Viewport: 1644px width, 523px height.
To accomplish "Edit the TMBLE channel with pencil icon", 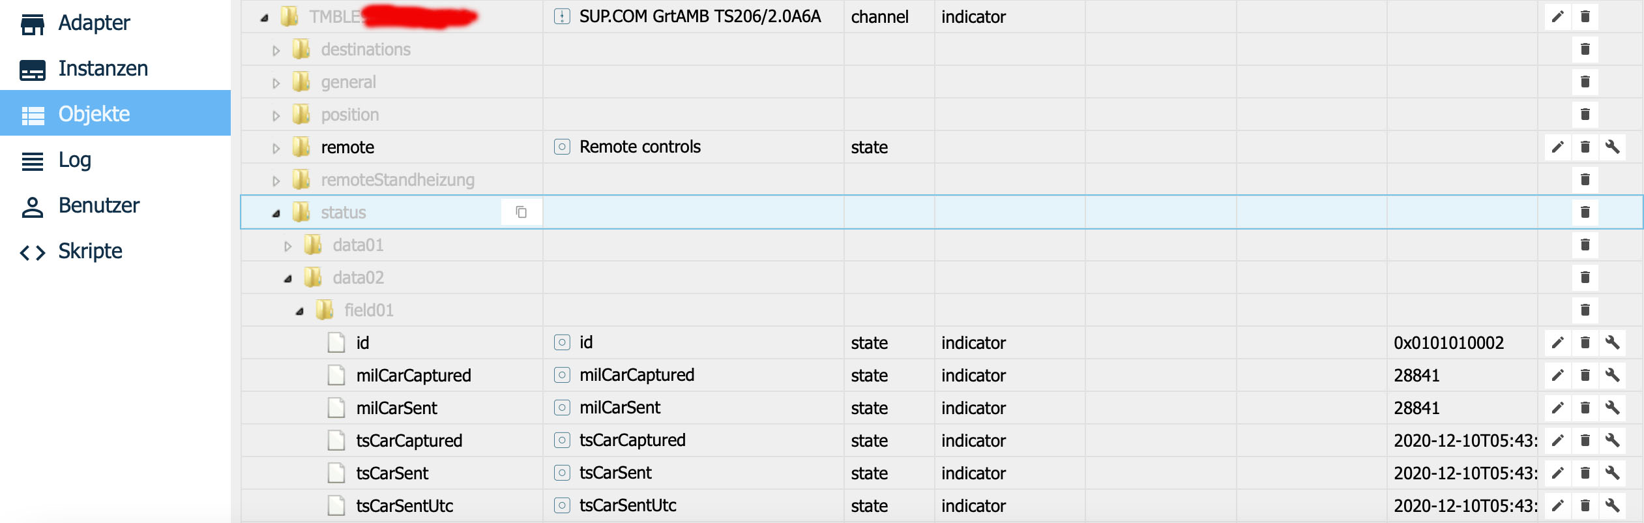I will (x=1557, y=16).
